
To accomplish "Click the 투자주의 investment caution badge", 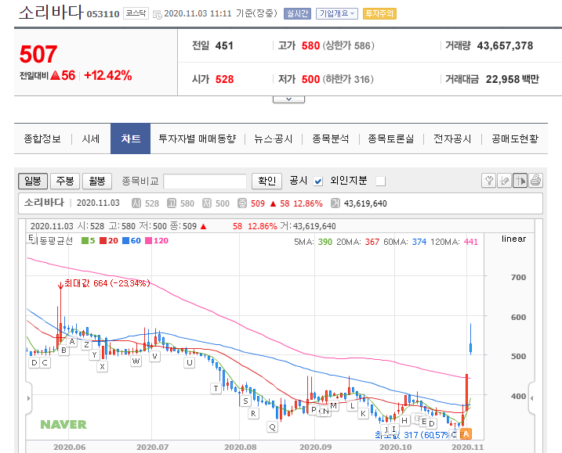I will [379, 13].
